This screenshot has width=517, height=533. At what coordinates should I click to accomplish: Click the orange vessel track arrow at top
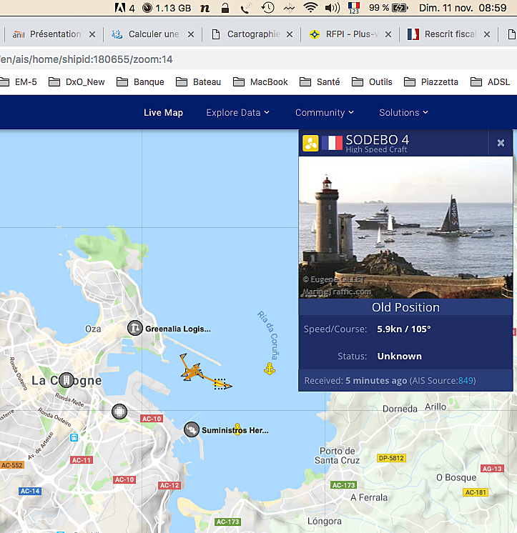pos(183,357)
